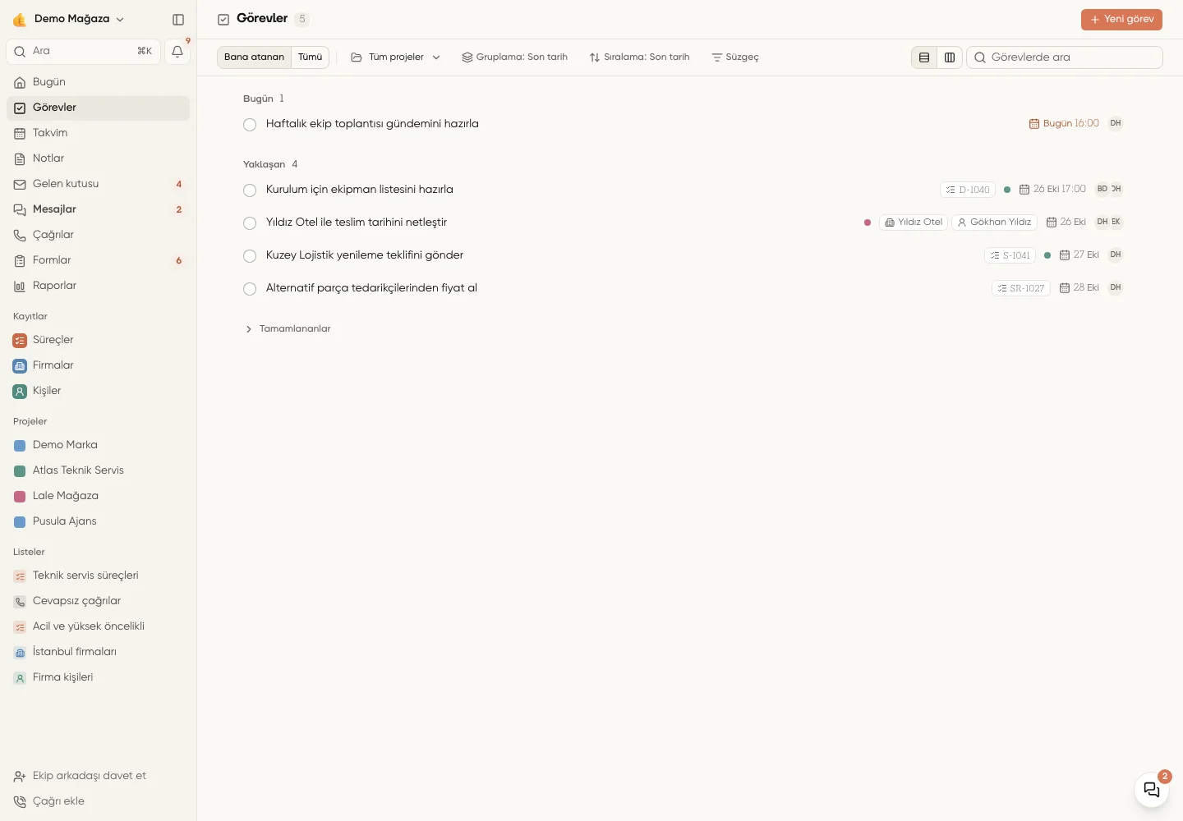Open Raporlar reports
Screen dimensions: 1183x821
(x=98, y=286)
